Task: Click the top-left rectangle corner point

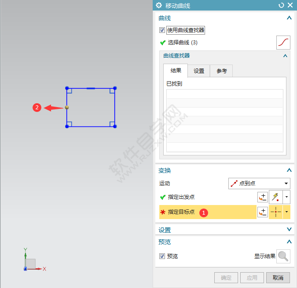Action: coord(67,88)
